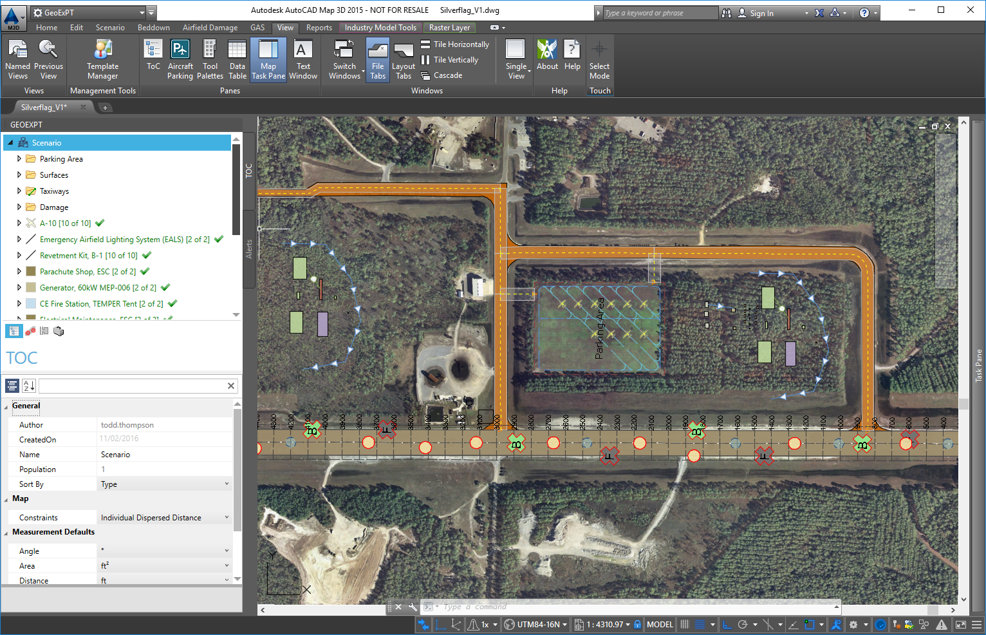Toggle polar tracking in status bar
Image resolution: width=986 pixels, height=635 pixels.
(x=743, y=625)
